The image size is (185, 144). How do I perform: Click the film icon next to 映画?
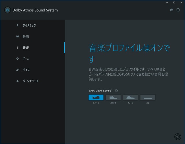coord(18,37)
